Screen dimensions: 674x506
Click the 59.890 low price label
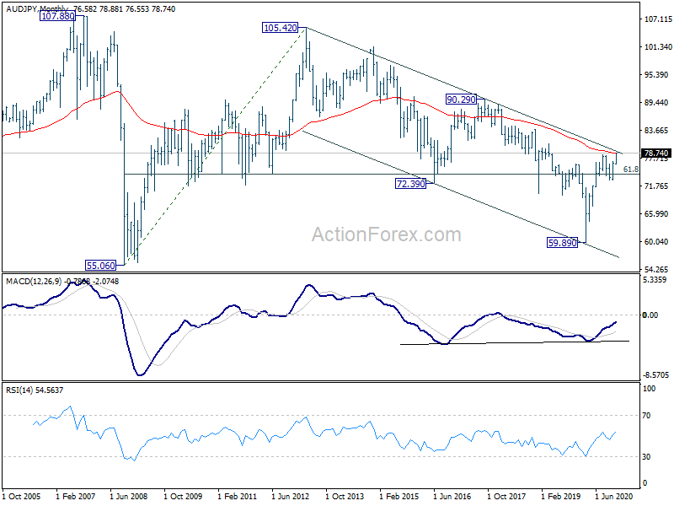click(562, 243)
